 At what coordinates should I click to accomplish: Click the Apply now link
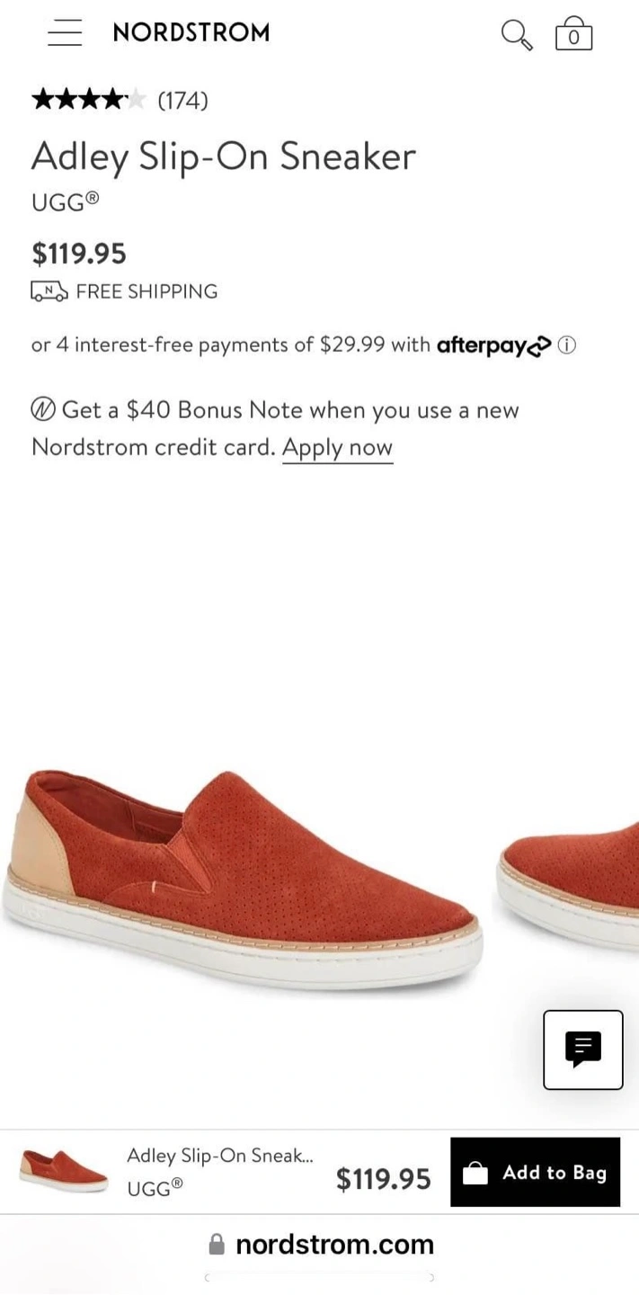pyautogui.click(x=338, y=448)
